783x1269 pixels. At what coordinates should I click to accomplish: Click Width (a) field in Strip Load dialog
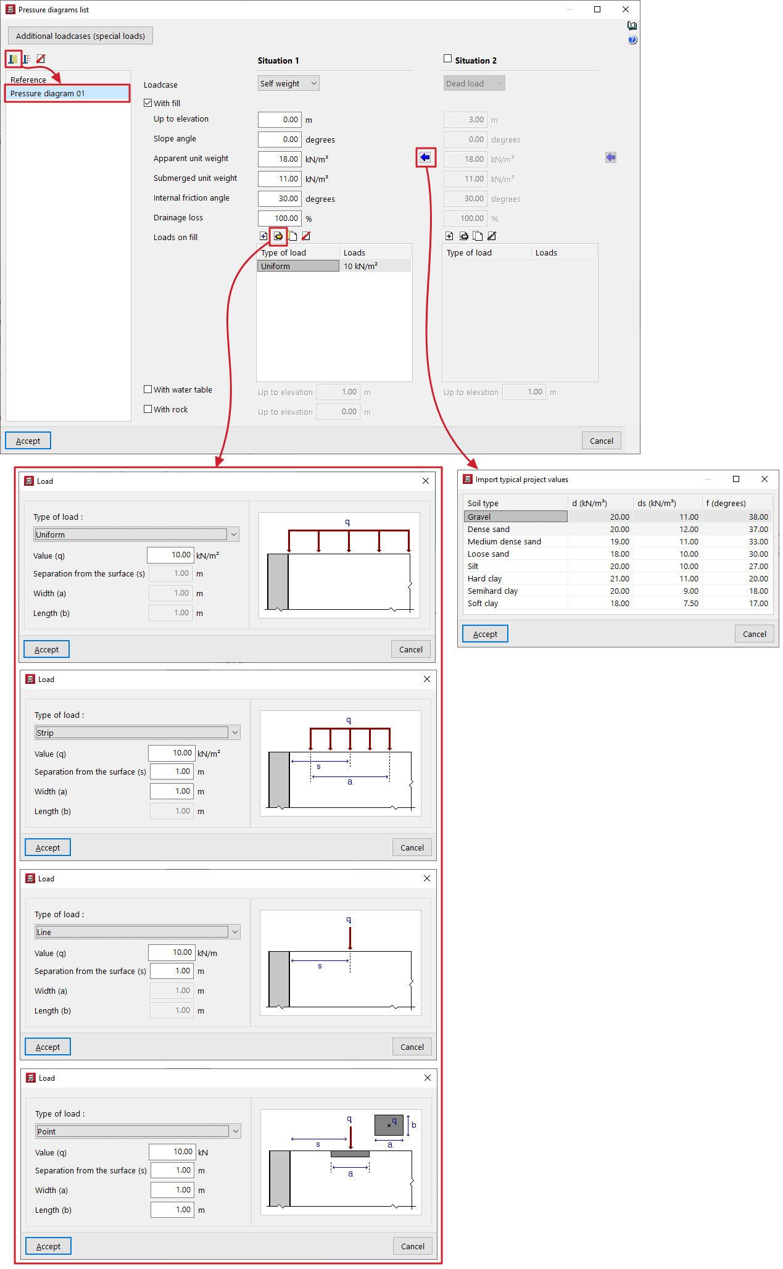(172, 791)
